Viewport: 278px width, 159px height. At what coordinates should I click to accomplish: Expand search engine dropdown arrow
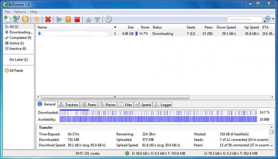[x=273, y=19]
